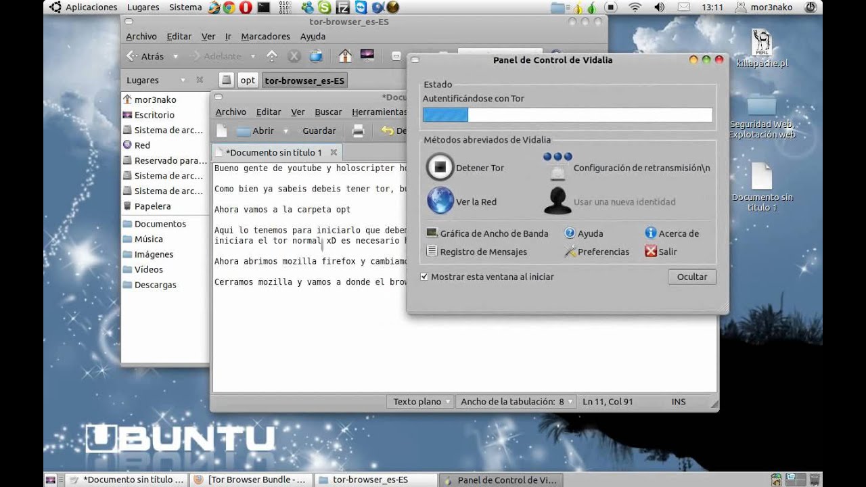Open the Ancho de la tabulación dropdown
The image size is (866, 487).
point(516,402)
